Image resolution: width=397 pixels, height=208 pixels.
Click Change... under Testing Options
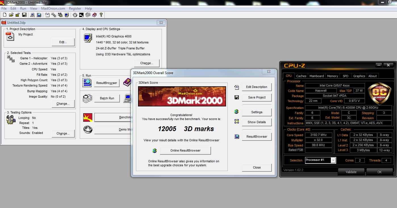click(x=63, y=133)
